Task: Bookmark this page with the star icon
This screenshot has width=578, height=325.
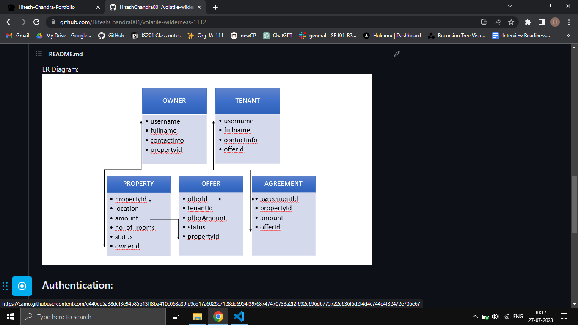Action: [511, 22]
